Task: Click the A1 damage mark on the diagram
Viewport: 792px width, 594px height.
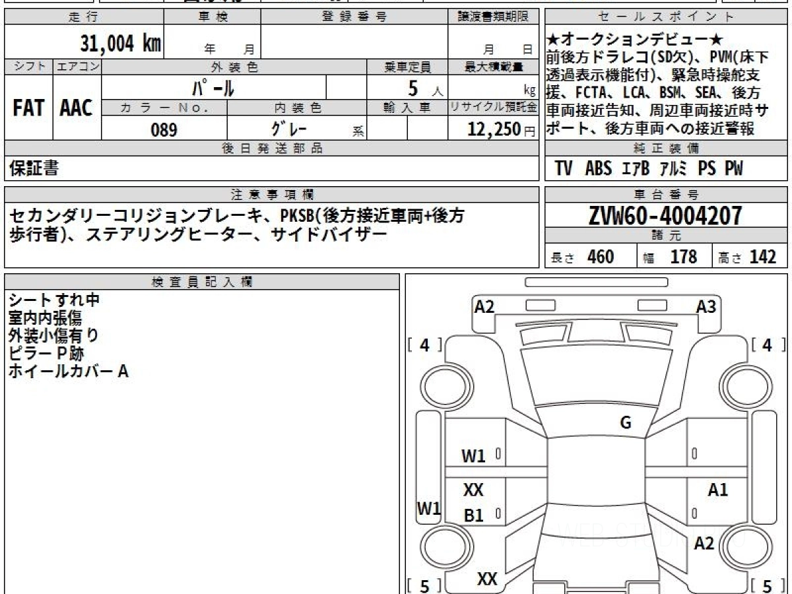Action: click(717, 490)
